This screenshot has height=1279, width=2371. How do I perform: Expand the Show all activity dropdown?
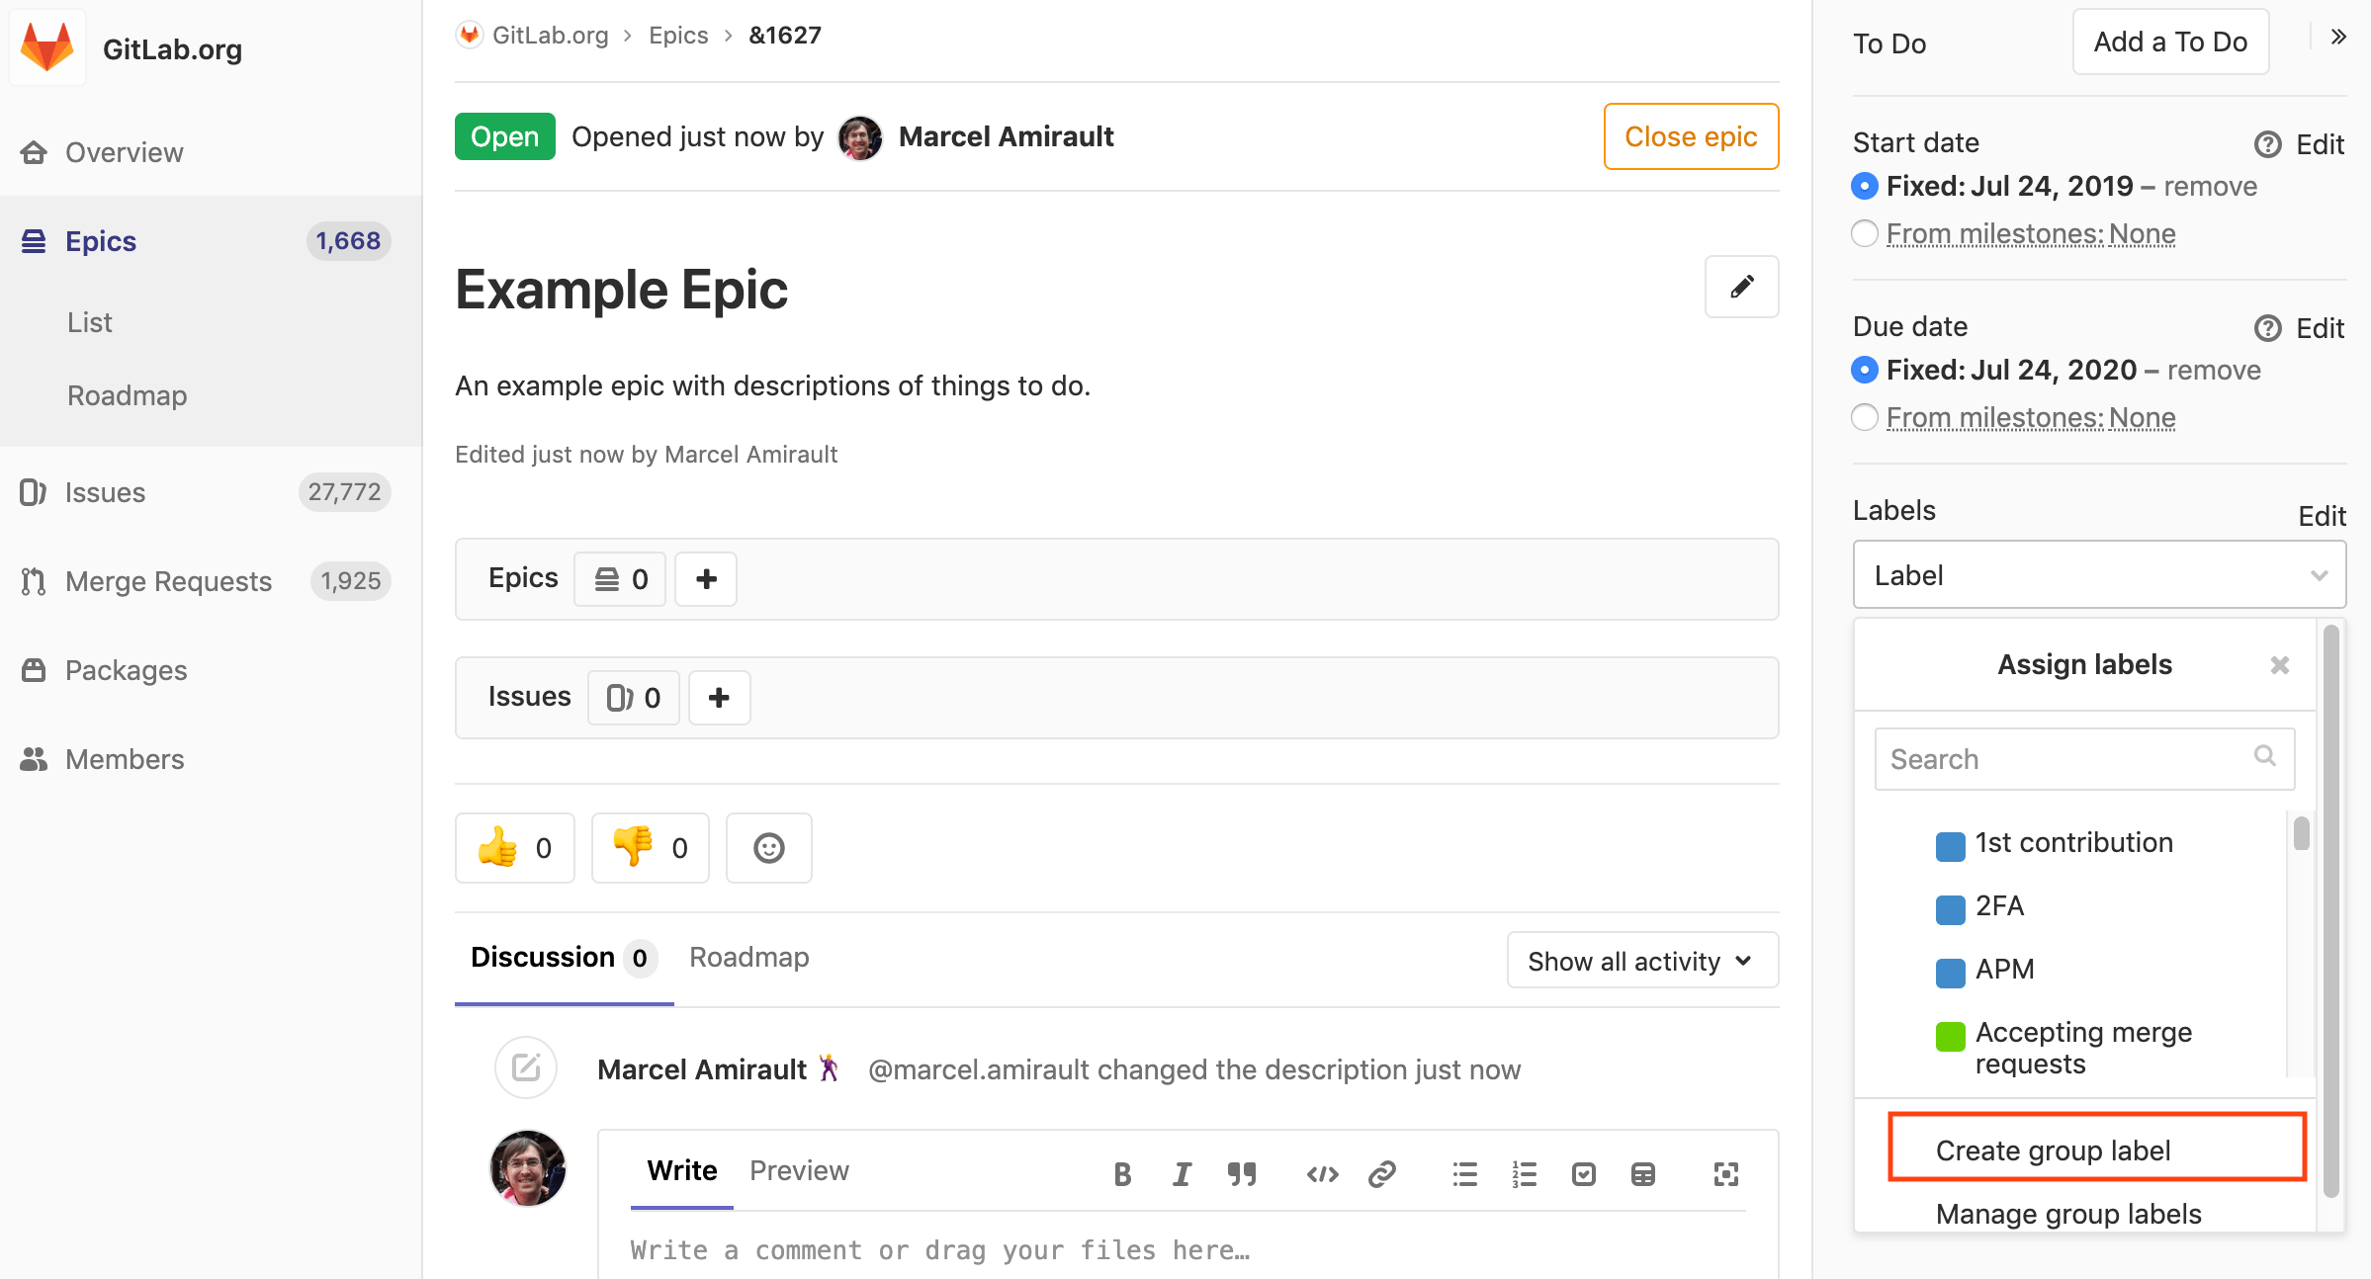pyautogui.click(x=1641, y=961)
